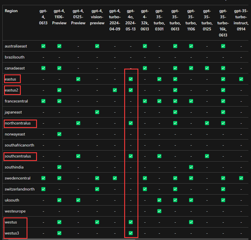Click japaneast gpt-4 vision-preview check mark

click(x=97, y=112)
